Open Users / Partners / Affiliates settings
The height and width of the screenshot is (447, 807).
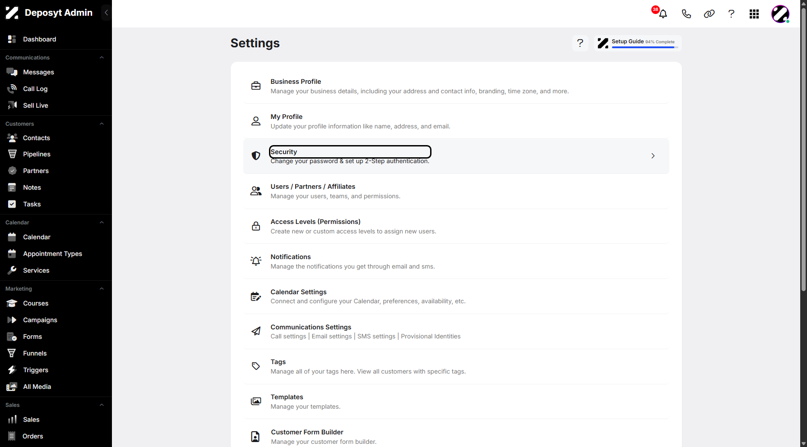[456, 191]
